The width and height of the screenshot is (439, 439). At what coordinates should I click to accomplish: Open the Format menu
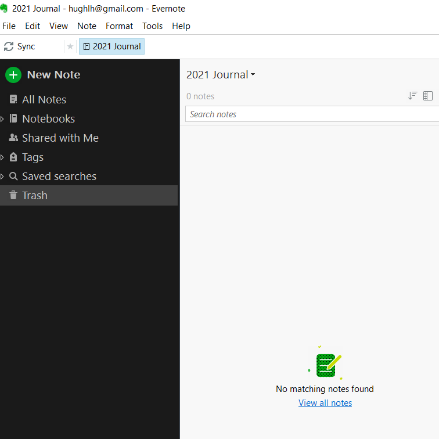pyautogui.click(x=119, y=26)
